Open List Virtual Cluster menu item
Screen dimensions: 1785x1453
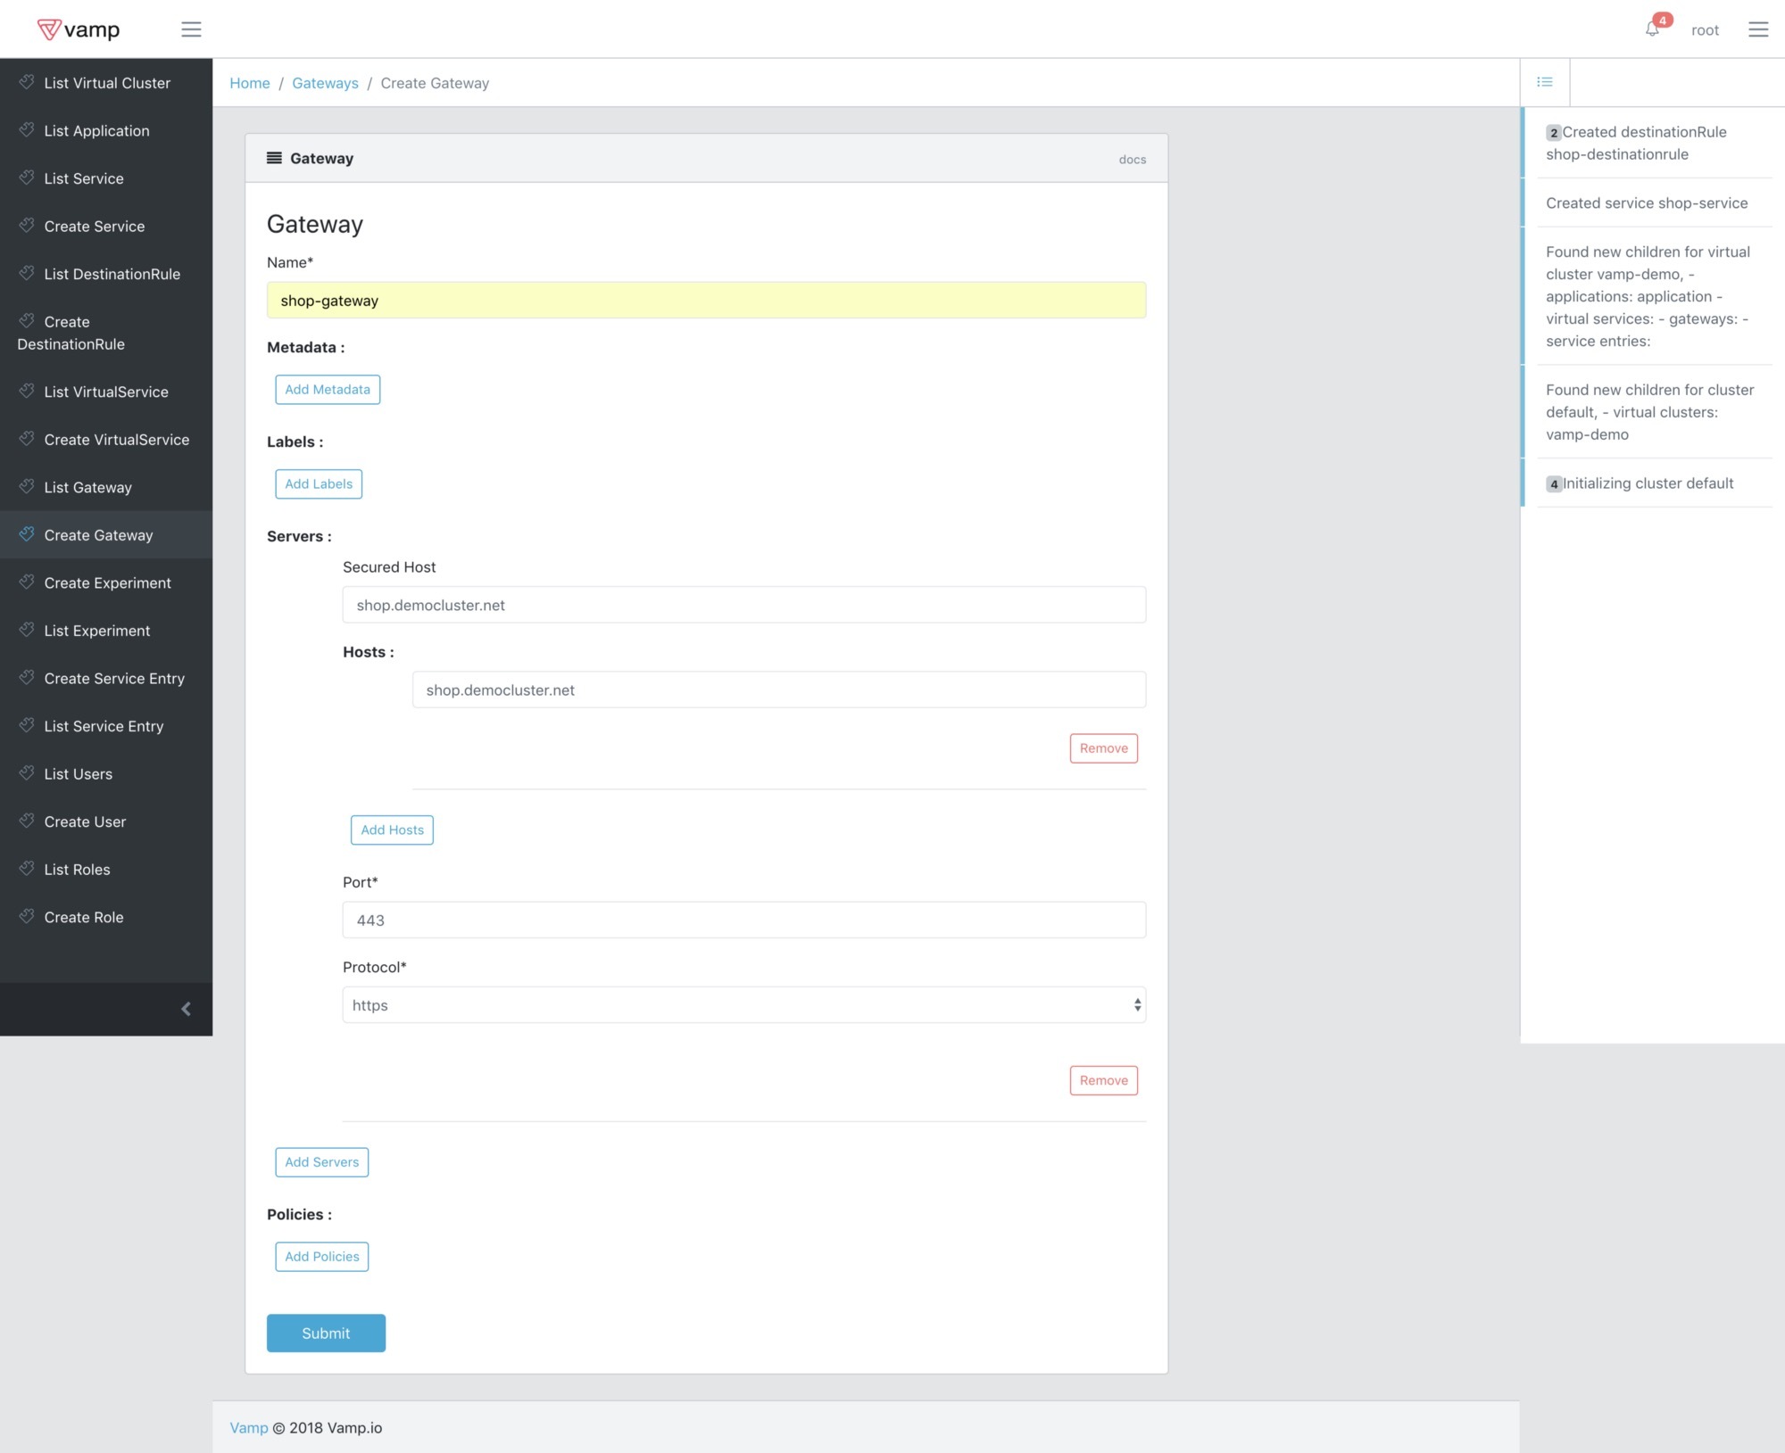[106, 83]
